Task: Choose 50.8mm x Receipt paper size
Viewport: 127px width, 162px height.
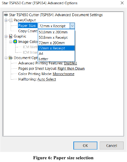Action: [56, 38]
